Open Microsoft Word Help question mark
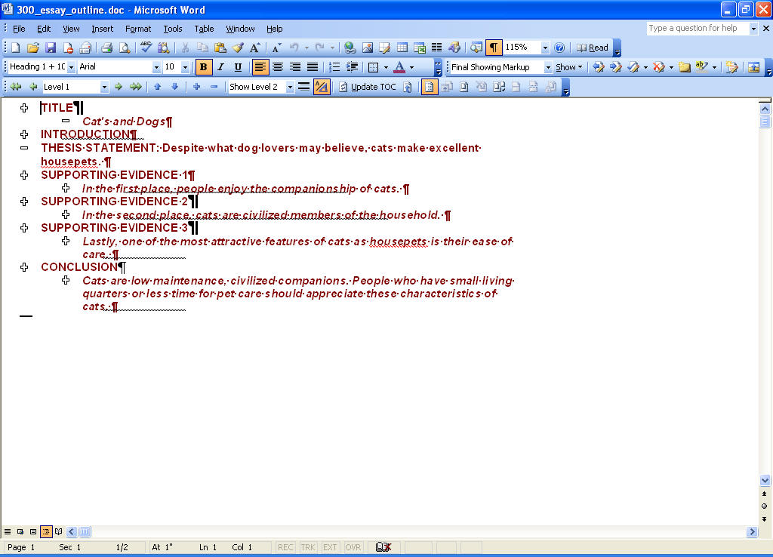Viewport: 773px width, 557px height. coord(559,48)
